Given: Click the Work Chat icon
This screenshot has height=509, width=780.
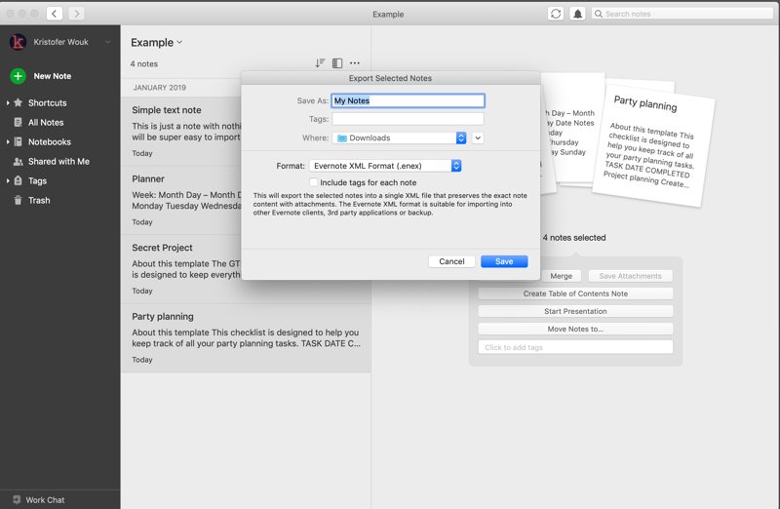Looking at the screenshot, I should pos(17,499).
